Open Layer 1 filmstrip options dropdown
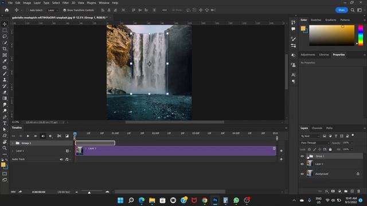Image resolution: width=367 pixels, height=206 pixels. point(68,151)
